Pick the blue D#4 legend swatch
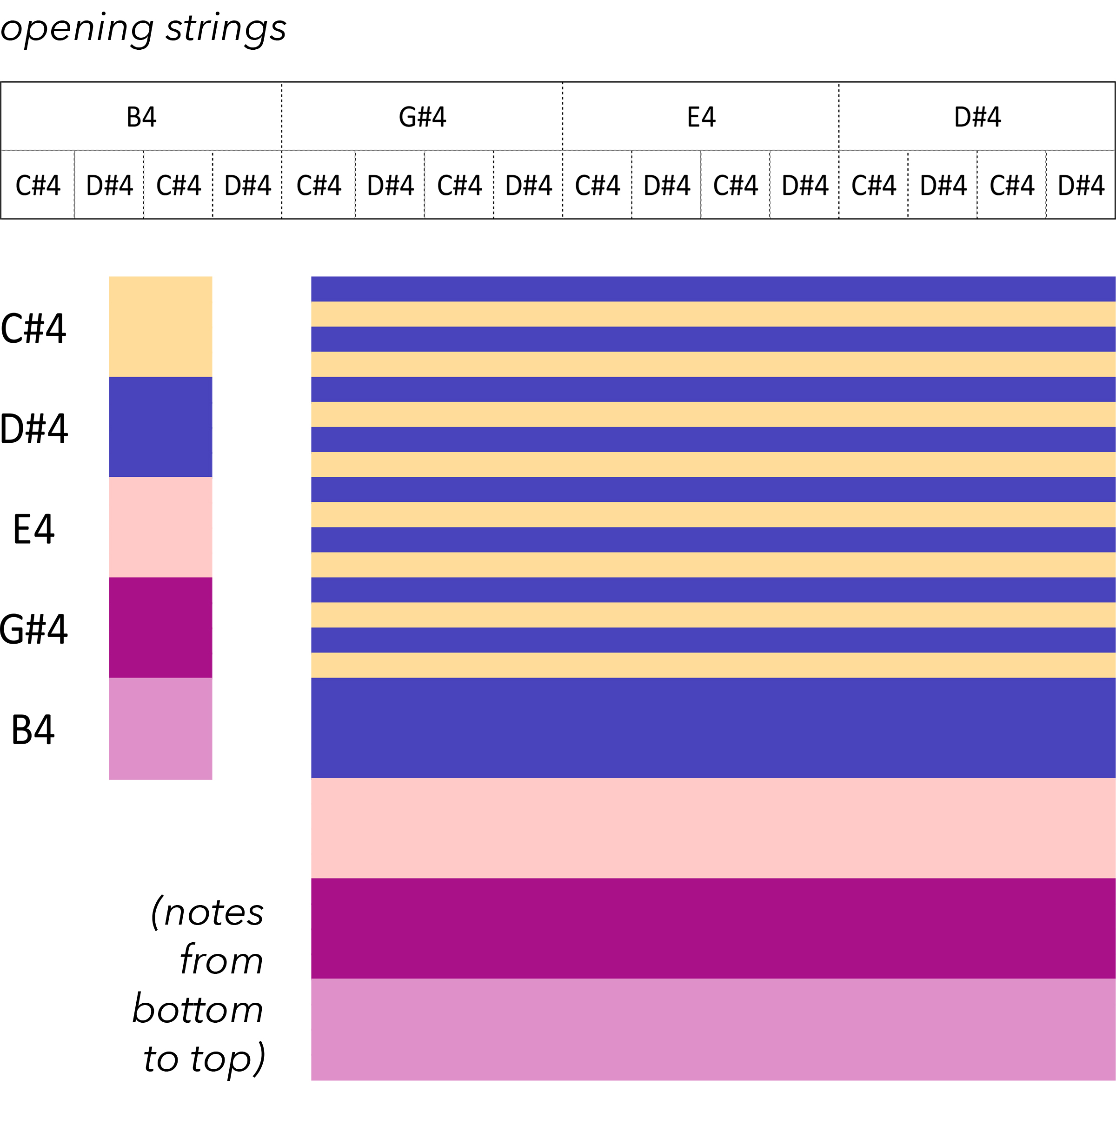1116x1139 pixels. (160, 427)
